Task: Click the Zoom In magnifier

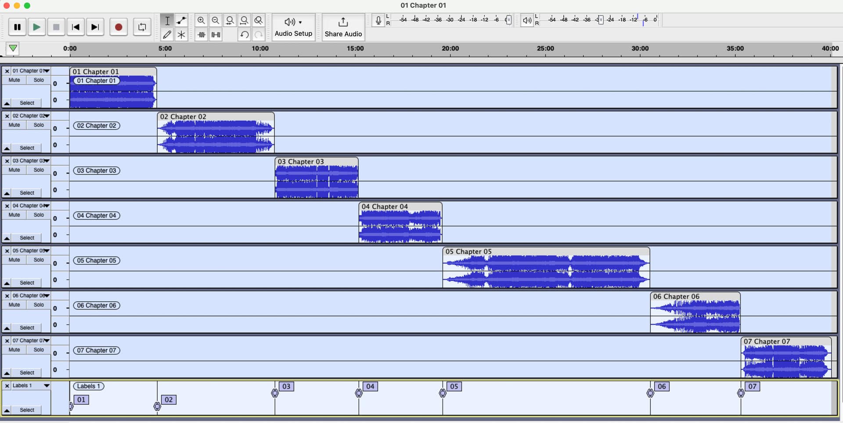Action: (x=201, y=20)
